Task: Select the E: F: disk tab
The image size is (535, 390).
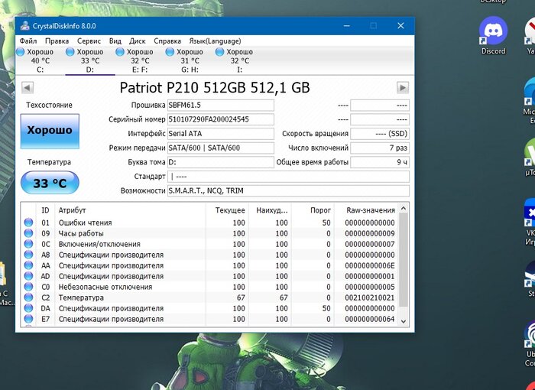Action: click(x=140, y=60)
